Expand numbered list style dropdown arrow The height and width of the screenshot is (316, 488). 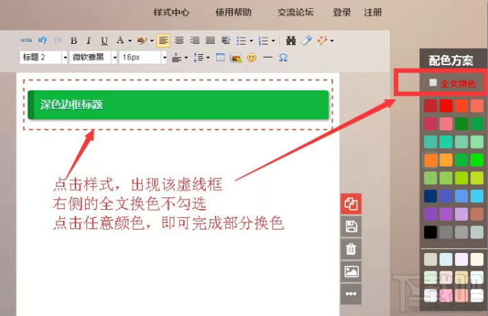[273, 40]
